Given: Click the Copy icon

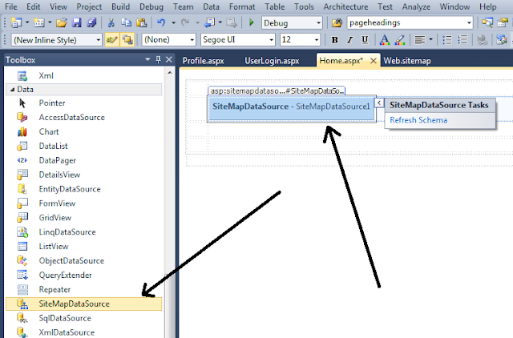Looking at the screenshot, I should click(126, 22).
